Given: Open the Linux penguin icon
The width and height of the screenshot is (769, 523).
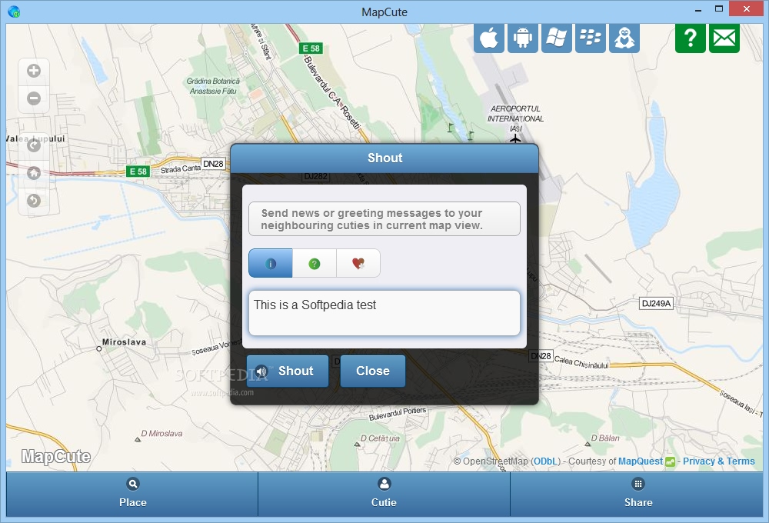Looking at the screenshot, I should tap(624, 38).
